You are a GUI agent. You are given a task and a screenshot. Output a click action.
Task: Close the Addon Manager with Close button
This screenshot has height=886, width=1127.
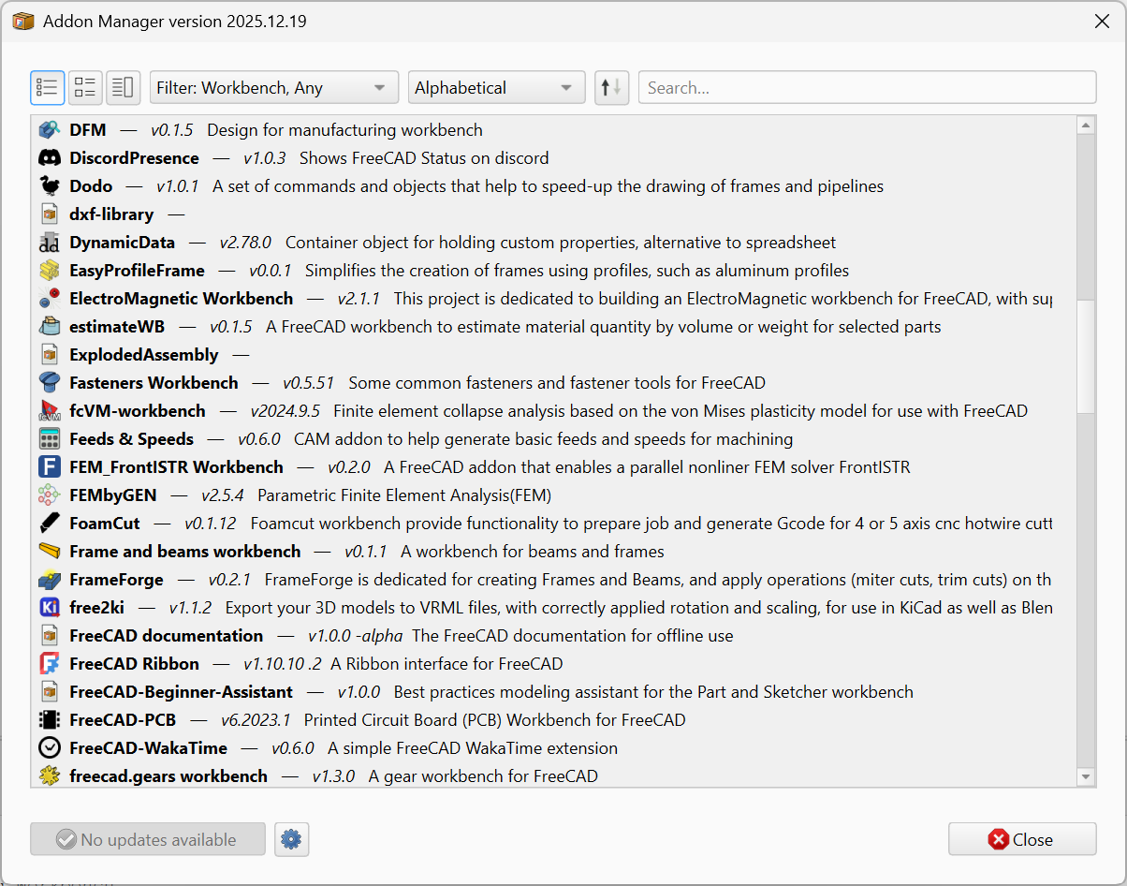point(1022,840)
